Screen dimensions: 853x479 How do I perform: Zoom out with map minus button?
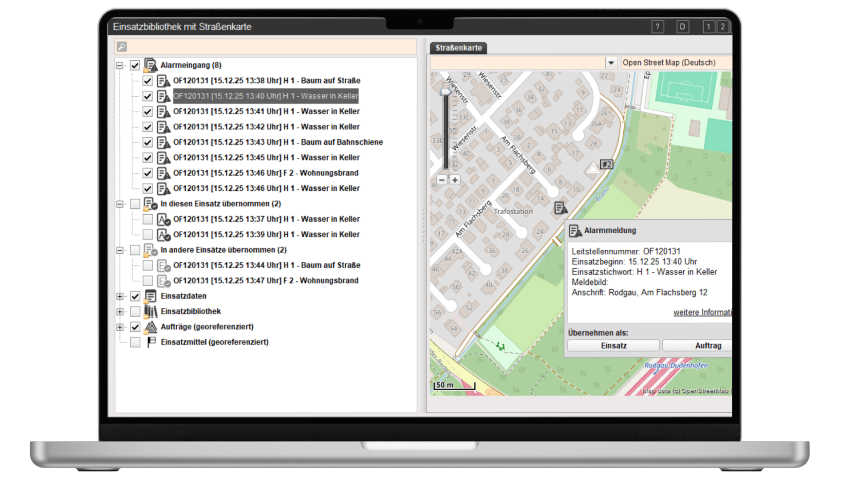442,180
